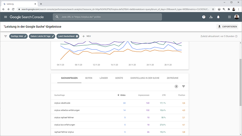Edit the Datum: Letzte 28 Tage pencil
Image resolution: width=242 pixels, height=136 pixels.
[x=53, y=36]
